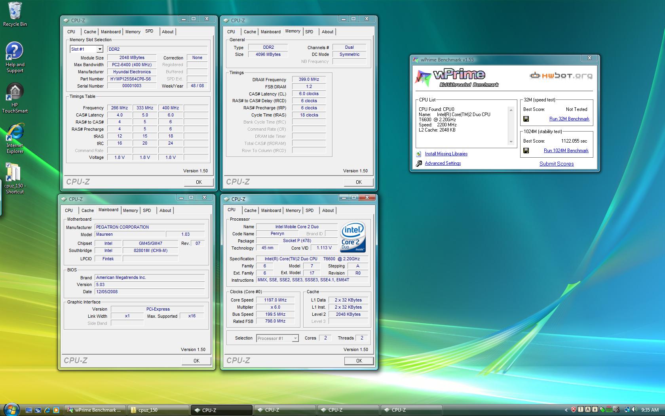Click the save icon beside Run 1024M Benchmark
The height and width of the screenshot is (416, 665).
(526, 151)
